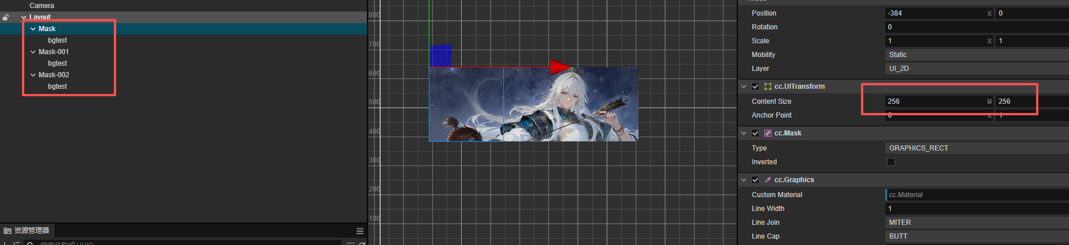
Task: Select bgtest under Mask-002
Action: coord(57,86)
